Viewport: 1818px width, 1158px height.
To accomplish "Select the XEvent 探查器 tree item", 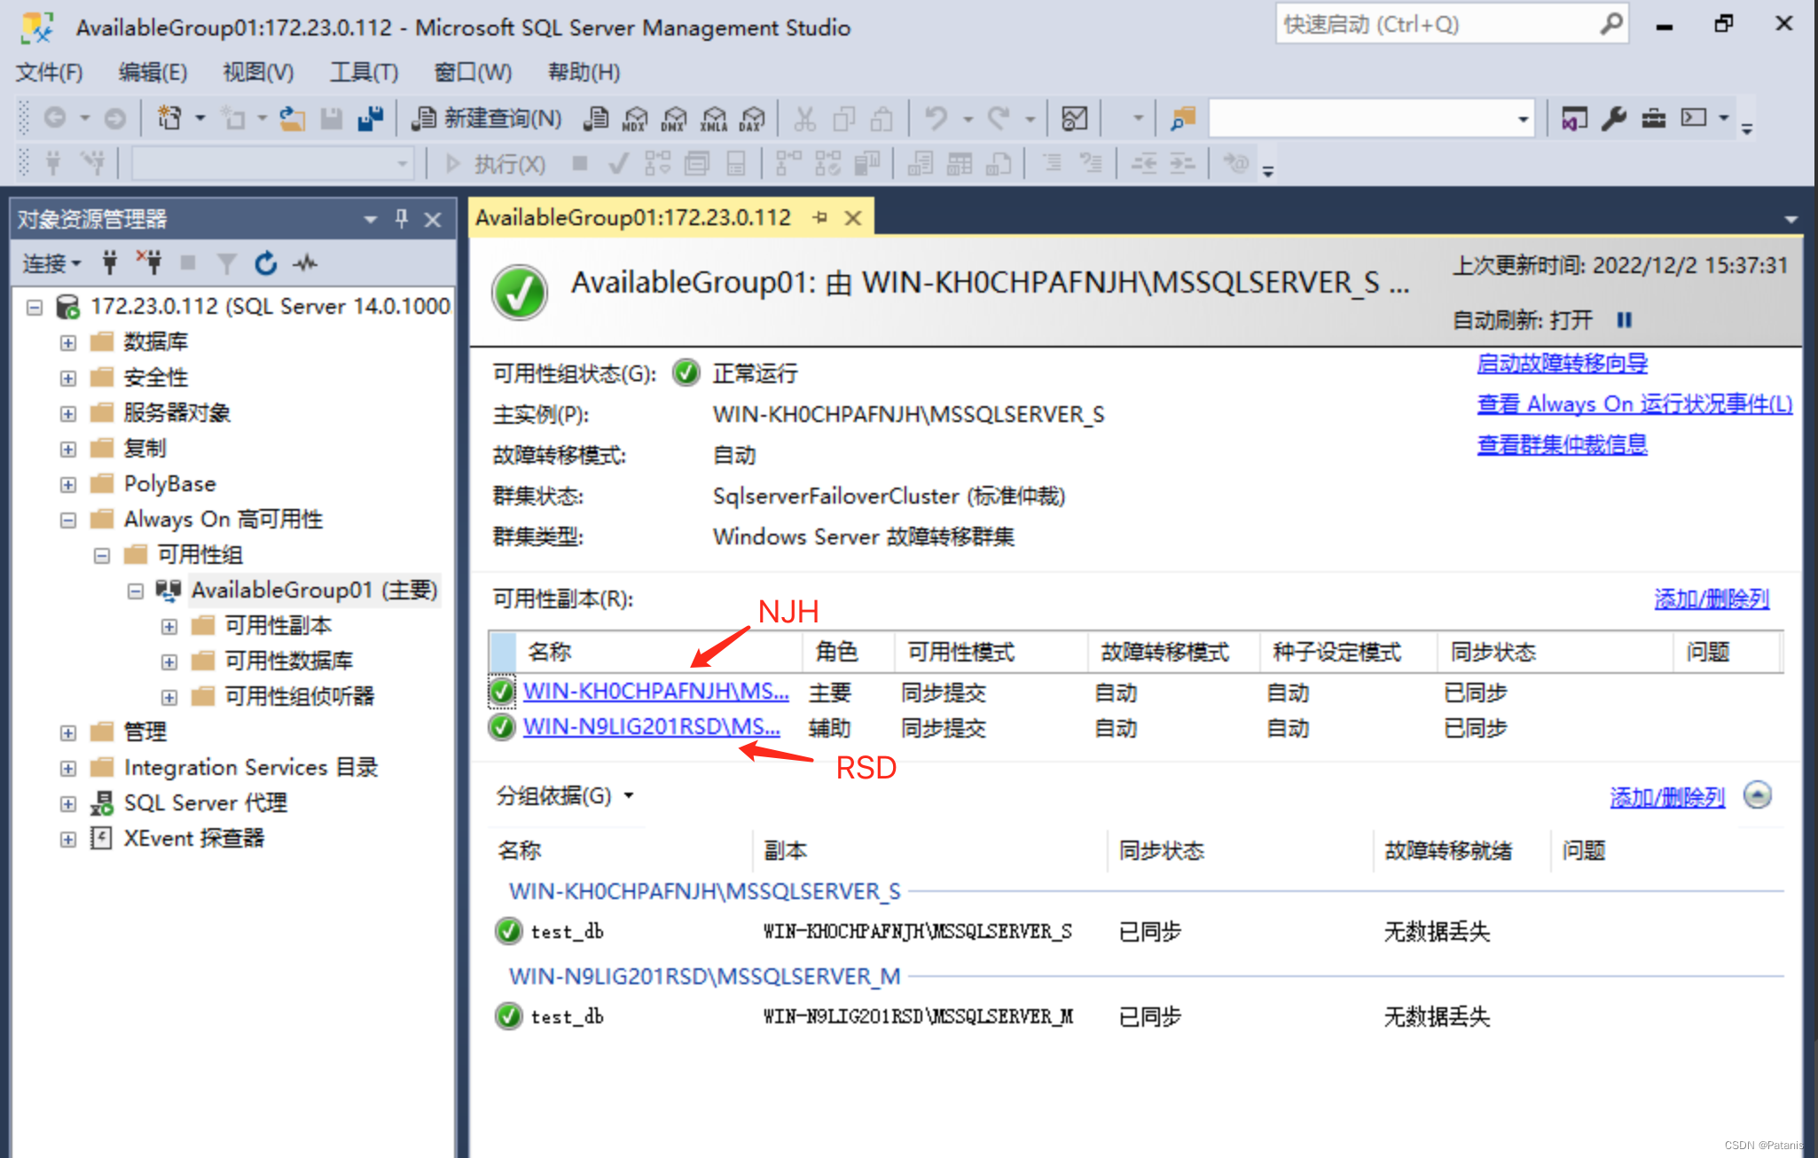I will coord(193,839).
